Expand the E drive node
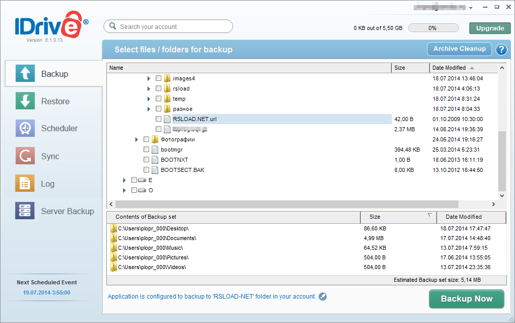 coord(124,180)
